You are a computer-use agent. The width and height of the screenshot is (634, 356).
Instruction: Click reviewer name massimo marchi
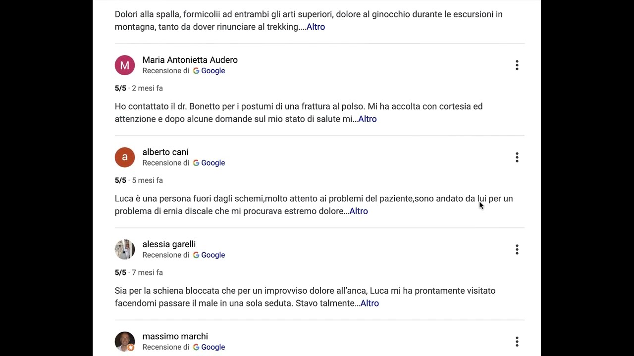175,336
